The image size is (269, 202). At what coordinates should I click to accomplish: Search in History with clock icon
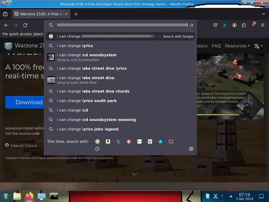97,149
